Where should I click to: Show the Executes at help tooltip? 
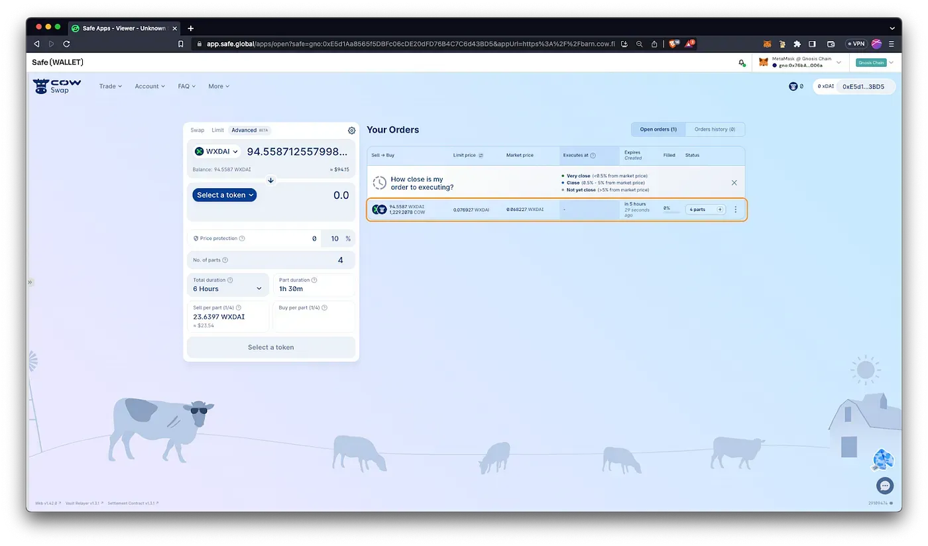[593, 155]
